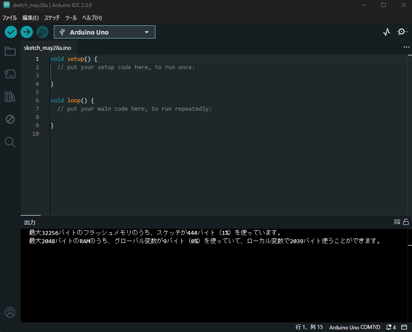Click the account profile icon
412x332 pixels.
pos(10,312)
